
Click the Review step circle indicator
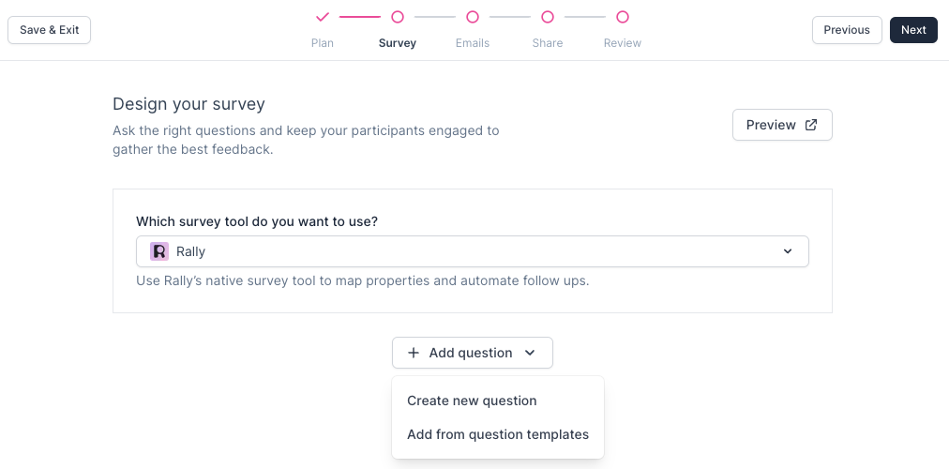point(623,17)
